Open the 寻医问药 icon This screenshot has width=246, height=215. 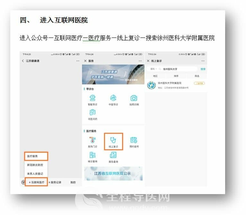click(x=92, y=113)
